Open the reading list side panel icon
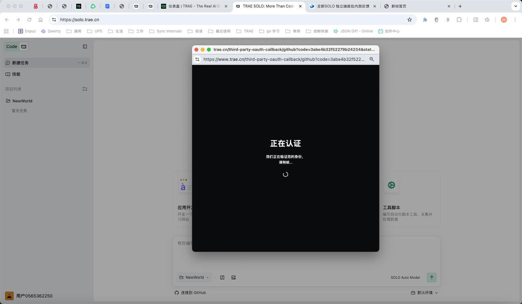522x304 pixels. pyautogui.click(x=476, y=20)
